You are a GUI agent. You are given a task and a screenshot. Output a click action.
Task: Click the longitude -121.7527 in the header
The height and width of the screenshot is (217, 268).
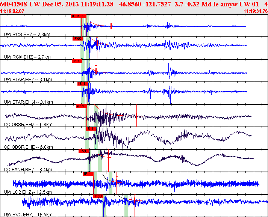tap(157, 4)
